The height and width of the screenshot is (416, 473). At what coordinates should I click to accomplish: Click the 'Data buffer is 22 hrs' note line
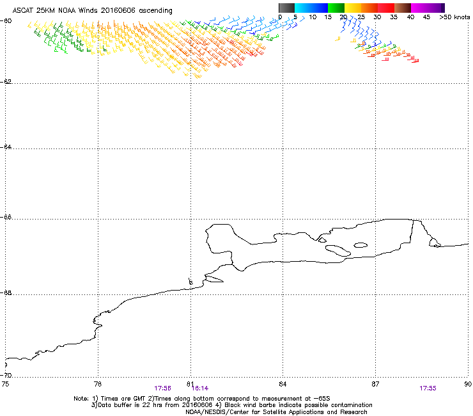[231, 405]
